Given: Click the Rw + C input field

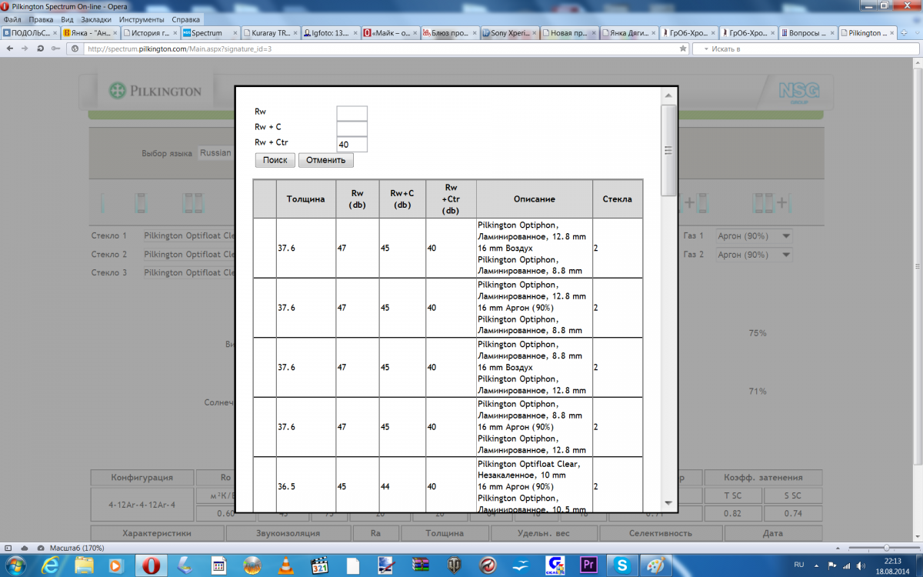Looking at the screenshot, I should tap(352, 128).
